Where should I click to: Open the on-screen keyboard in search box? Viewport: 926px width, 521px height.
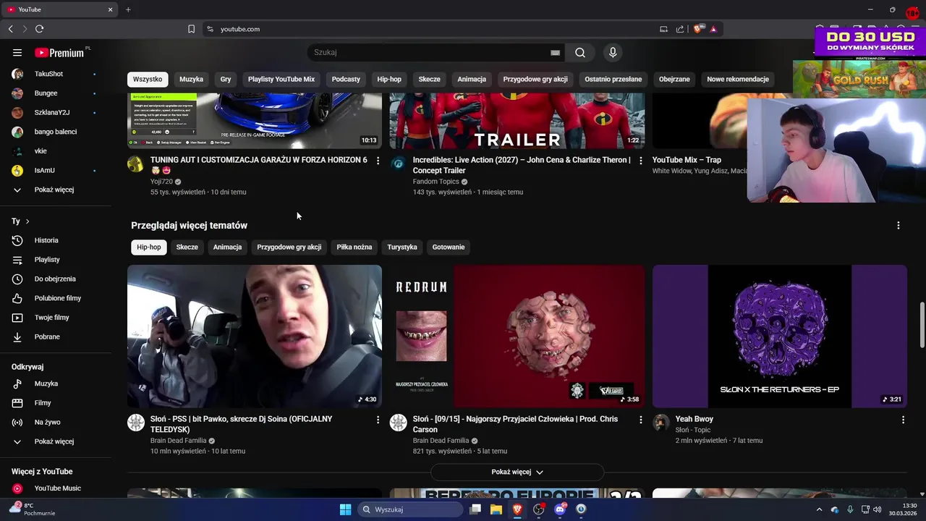click(555, 53)
